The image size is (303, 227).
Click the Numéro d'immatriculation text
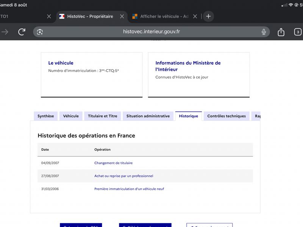click(x=83, y=71)
